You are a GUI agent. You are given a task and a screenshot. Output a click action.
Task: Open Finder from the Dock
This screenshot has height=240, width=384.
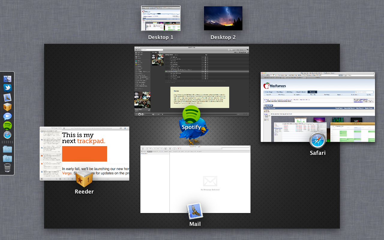coord(7,79)
